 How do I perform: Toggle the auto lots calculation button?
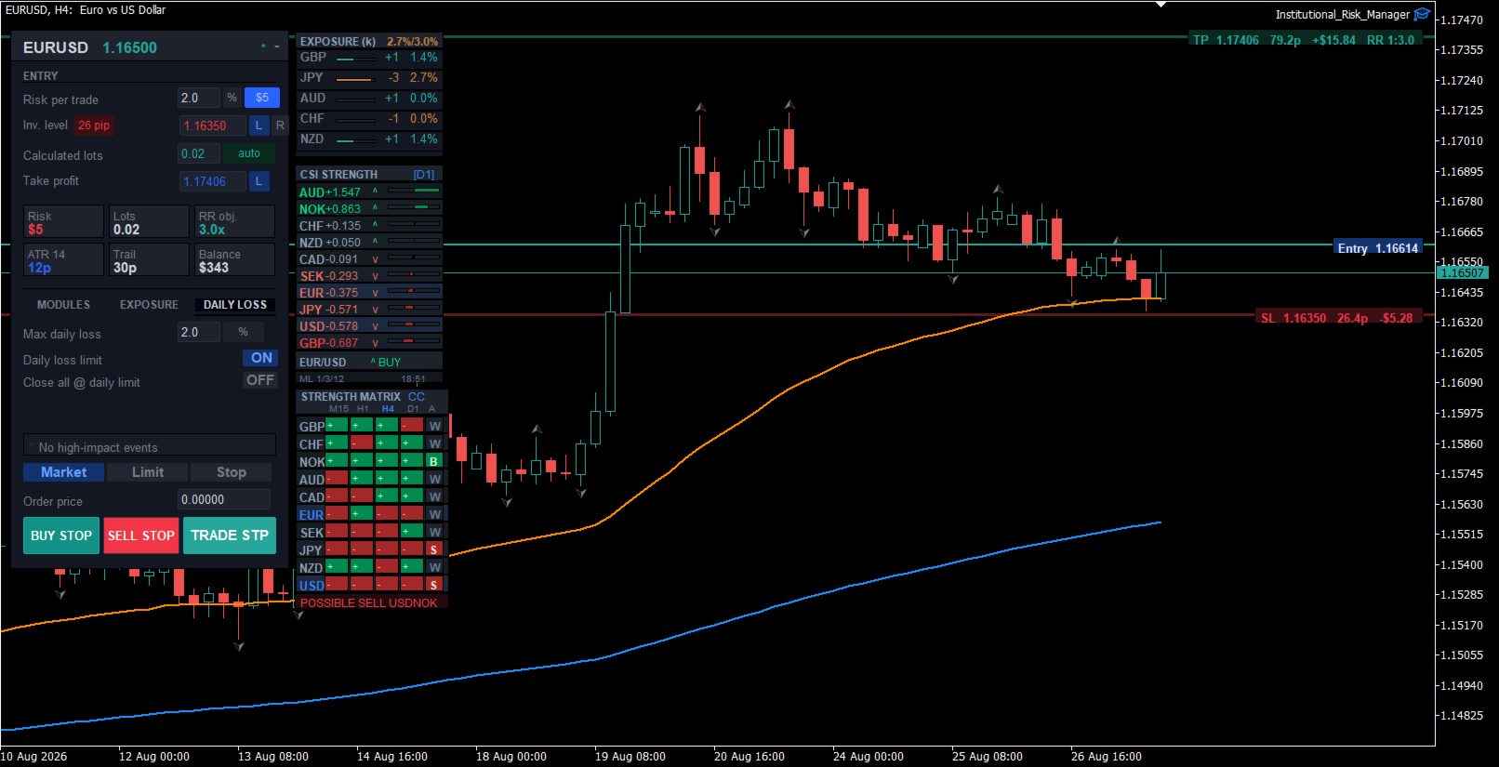coord(249,153)
